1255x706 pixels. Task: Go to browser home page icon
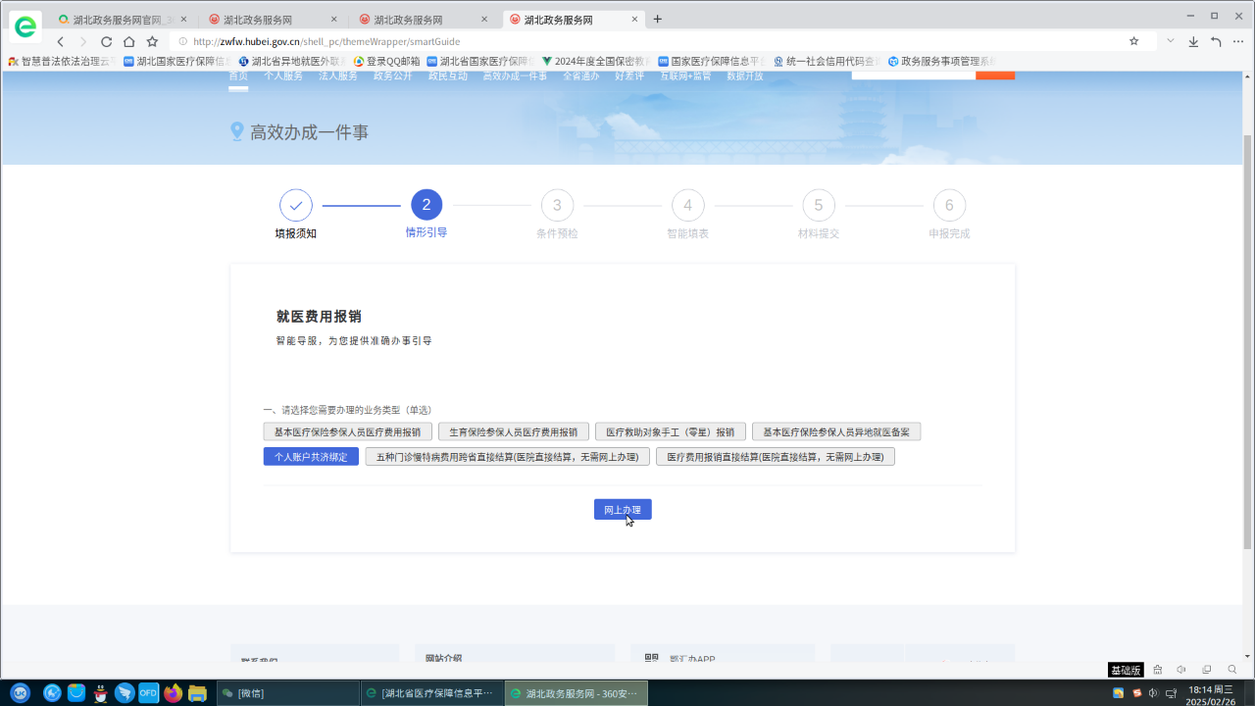pos(128,41)
